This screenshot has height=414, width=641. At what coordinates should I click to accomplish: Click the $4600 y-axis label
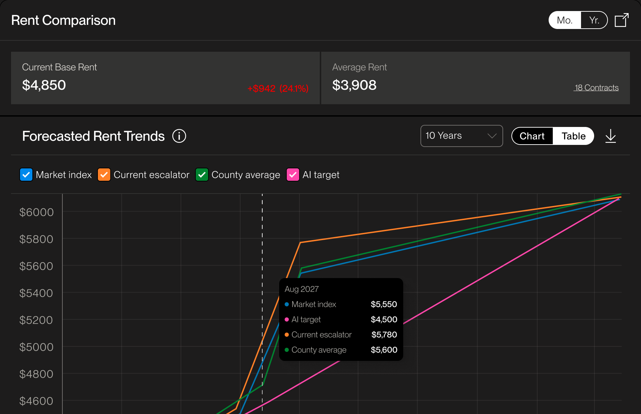point(36,401)
